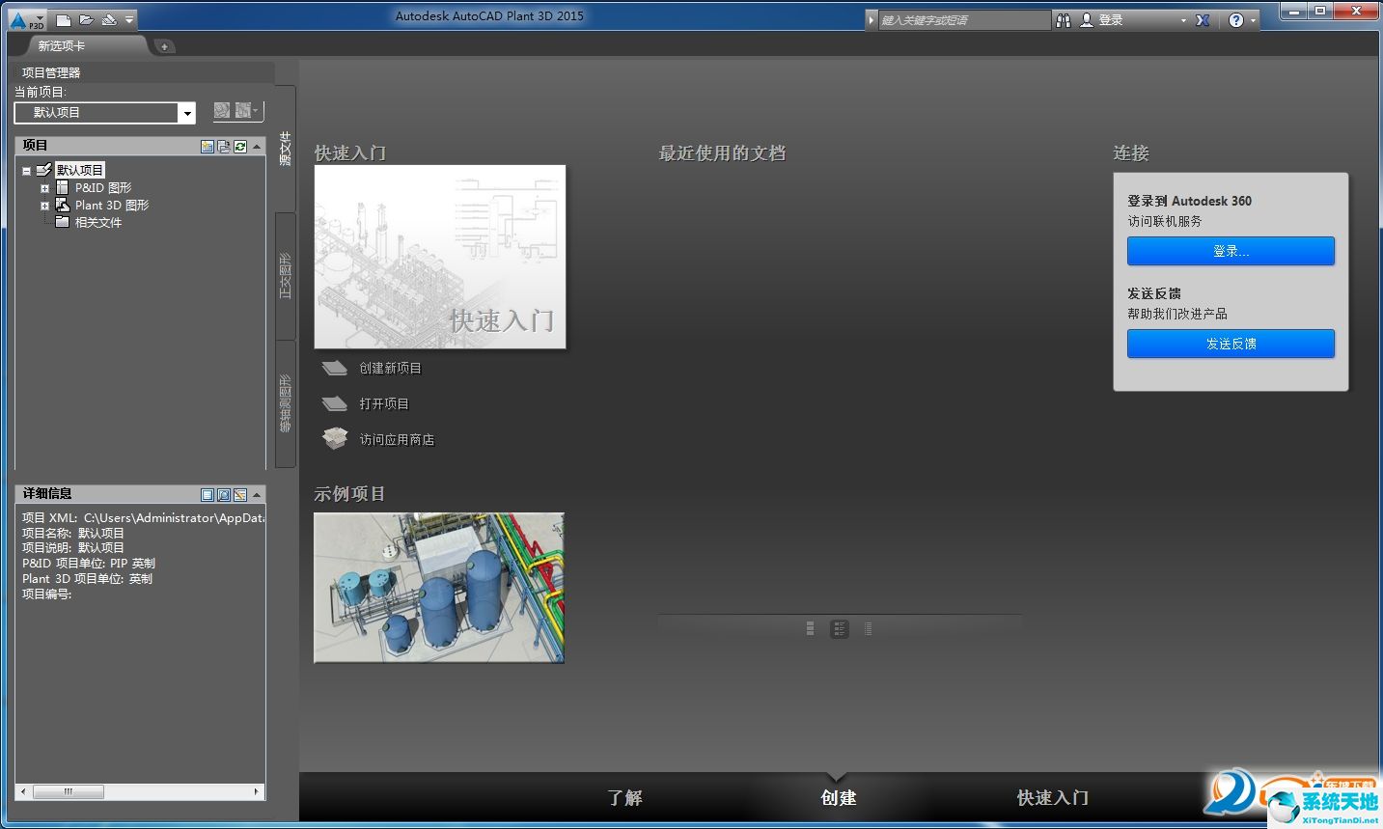
Task: Switch to the 快速入门 tab at the bottom
Action: click(1052, 798)
